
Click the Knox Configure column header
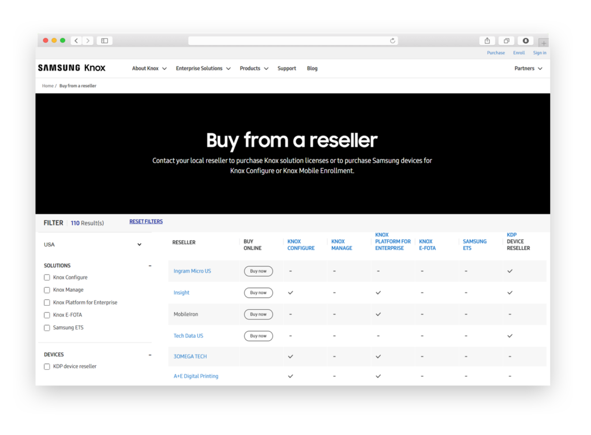tap(301, 244)
